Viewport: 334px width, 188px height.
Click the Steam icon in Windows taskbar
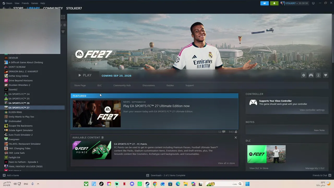(147, 184)
